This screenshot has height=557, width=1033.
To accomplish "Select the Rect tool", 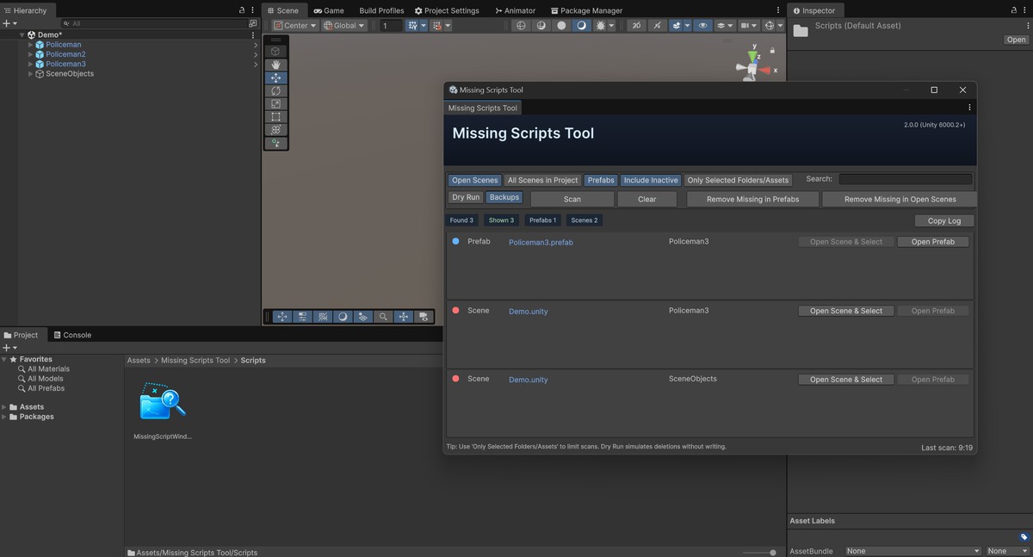I will click(275, 116).
